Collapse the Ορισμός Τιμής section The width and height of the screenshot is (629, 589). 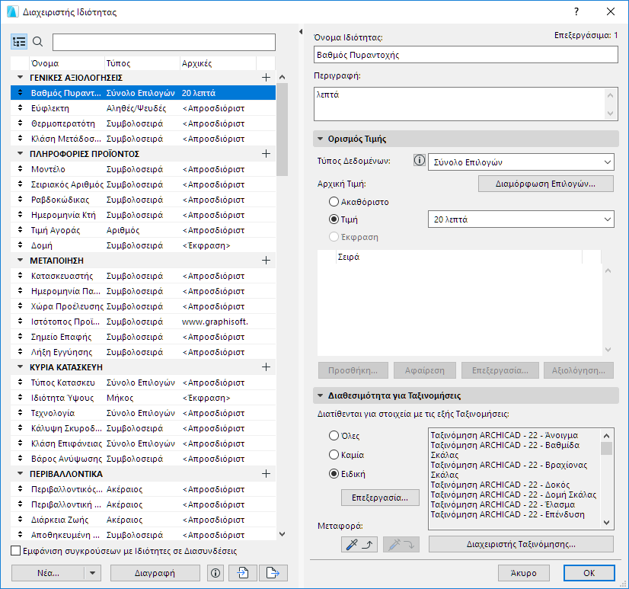(x=321, y=139)
